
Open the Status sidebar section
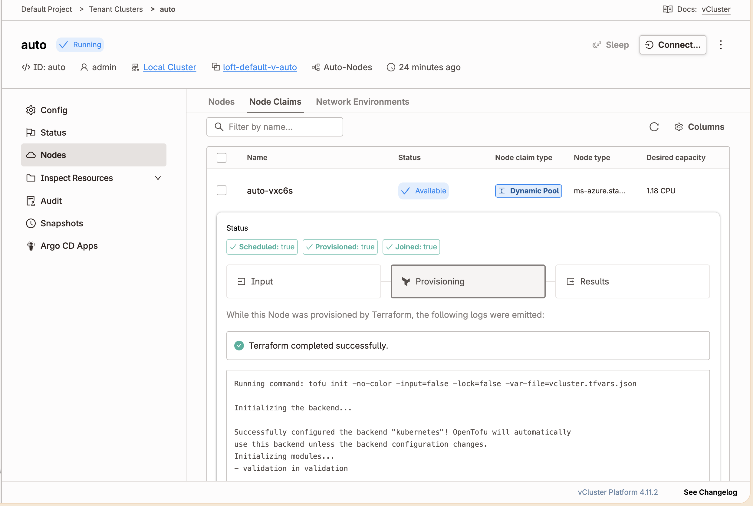pos(94,132)
